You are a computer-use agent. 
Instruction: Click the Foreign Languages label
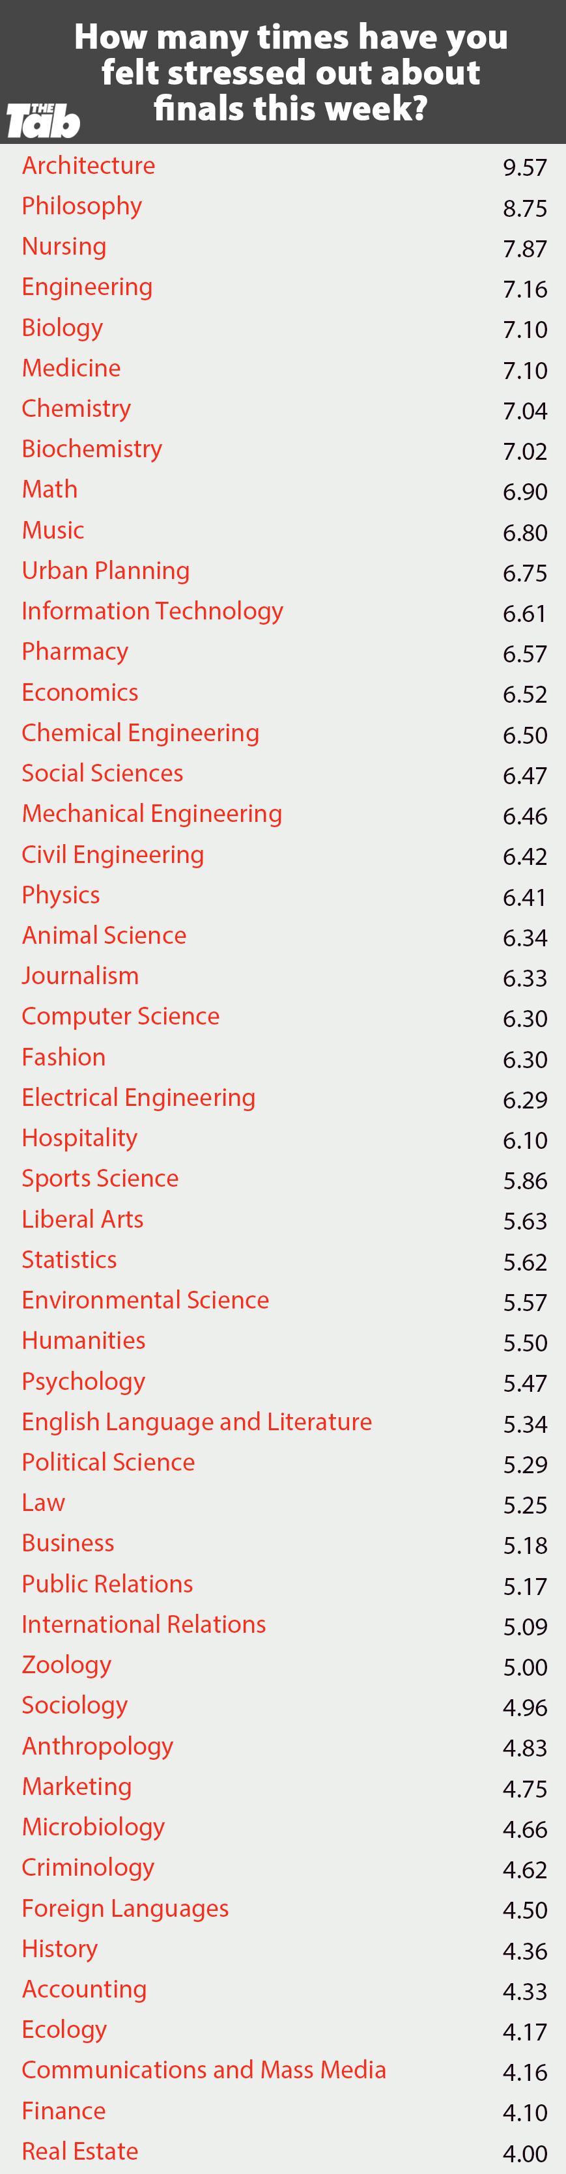click(125, 1908)
